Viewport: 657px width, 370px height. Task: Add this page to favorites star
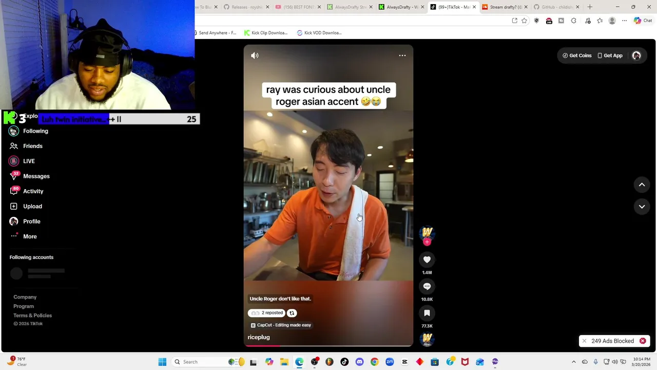pyautogui.click(x=524, y=21)
